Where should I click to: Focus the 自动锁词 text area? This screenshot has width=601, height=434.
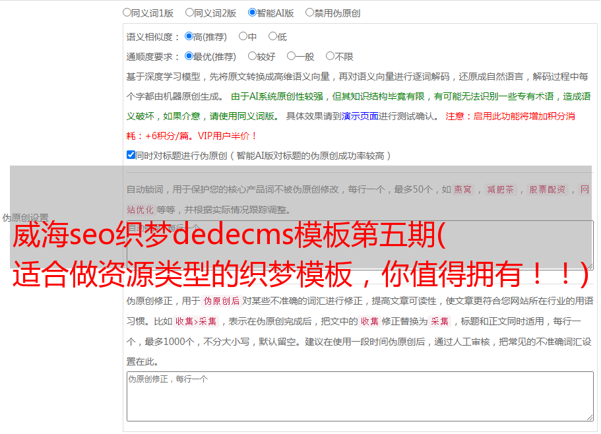pyautogui.click(x=360, y=245)
